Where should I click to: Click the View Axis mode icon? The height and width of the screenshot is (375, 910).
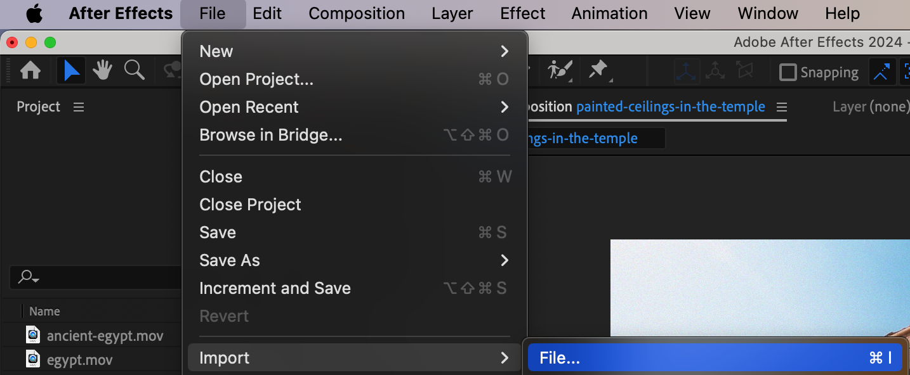pyautogui.click(x=744, y=72)
